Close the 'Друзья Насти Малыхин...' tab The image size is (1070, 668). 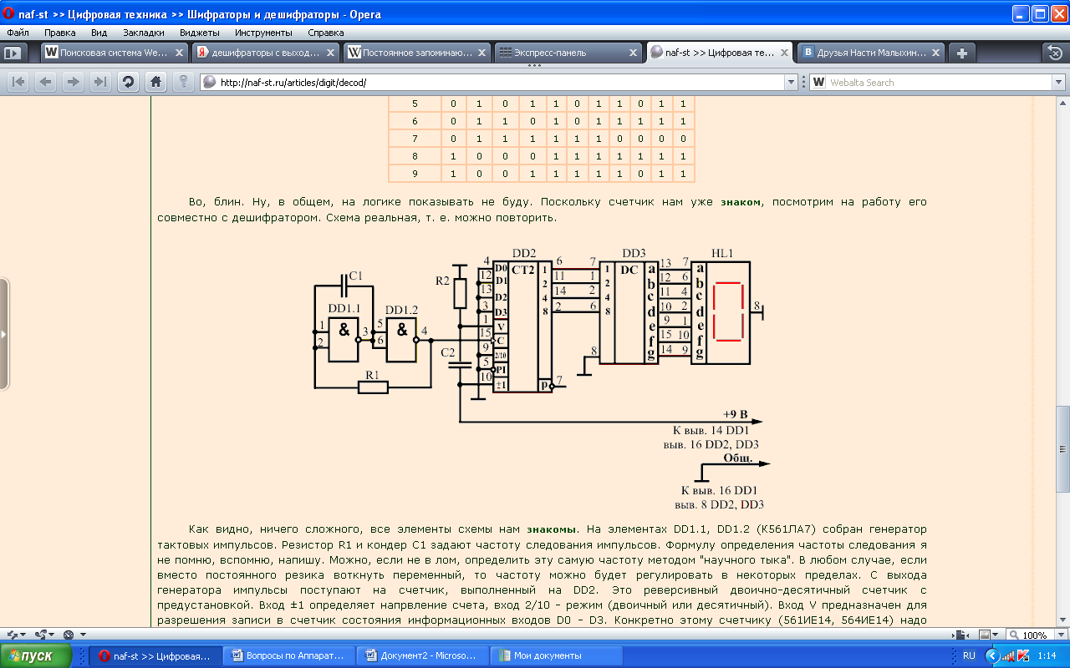936,53
